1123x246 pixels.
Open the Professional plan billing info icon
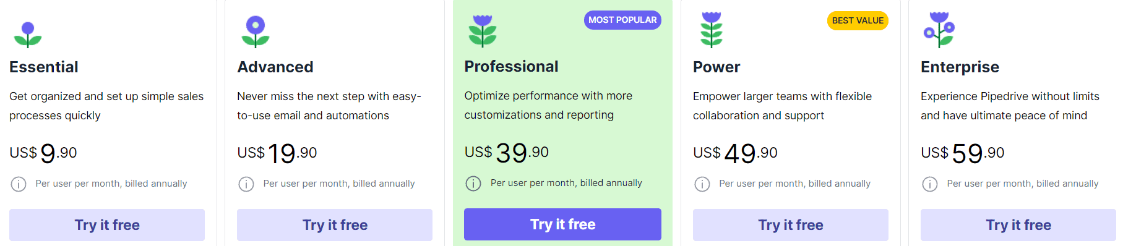[473, 184]
